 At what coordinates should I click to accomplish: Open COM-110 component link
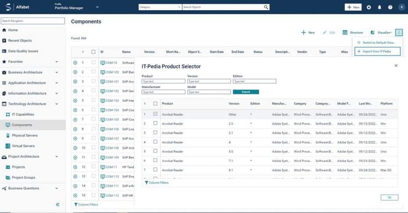[112, 177]
